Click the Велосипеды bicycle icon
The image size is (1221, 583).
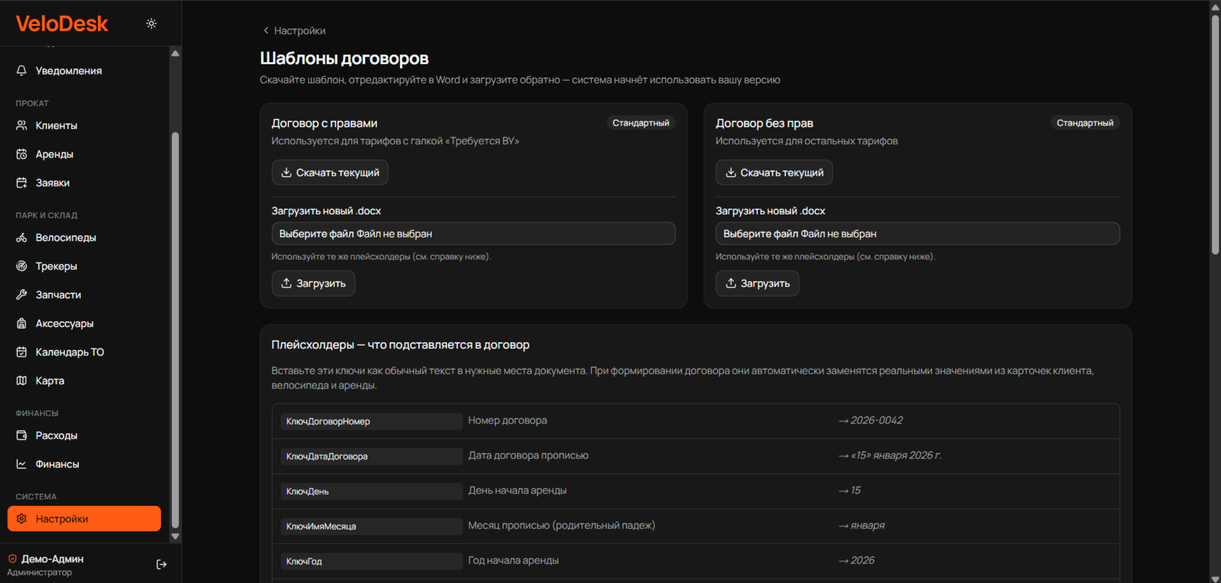coord(22,237)
